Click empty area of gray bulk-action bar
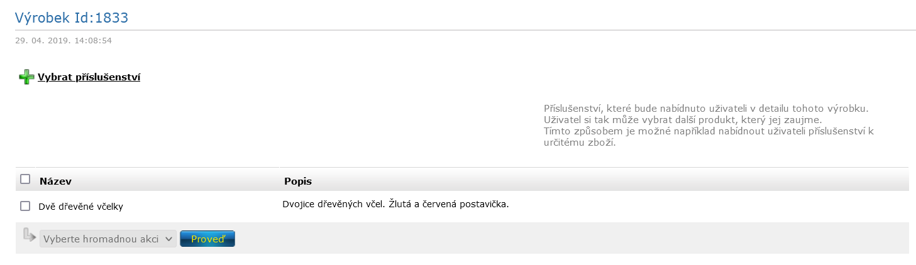This screenshot has width=916, height=265. 566,238
